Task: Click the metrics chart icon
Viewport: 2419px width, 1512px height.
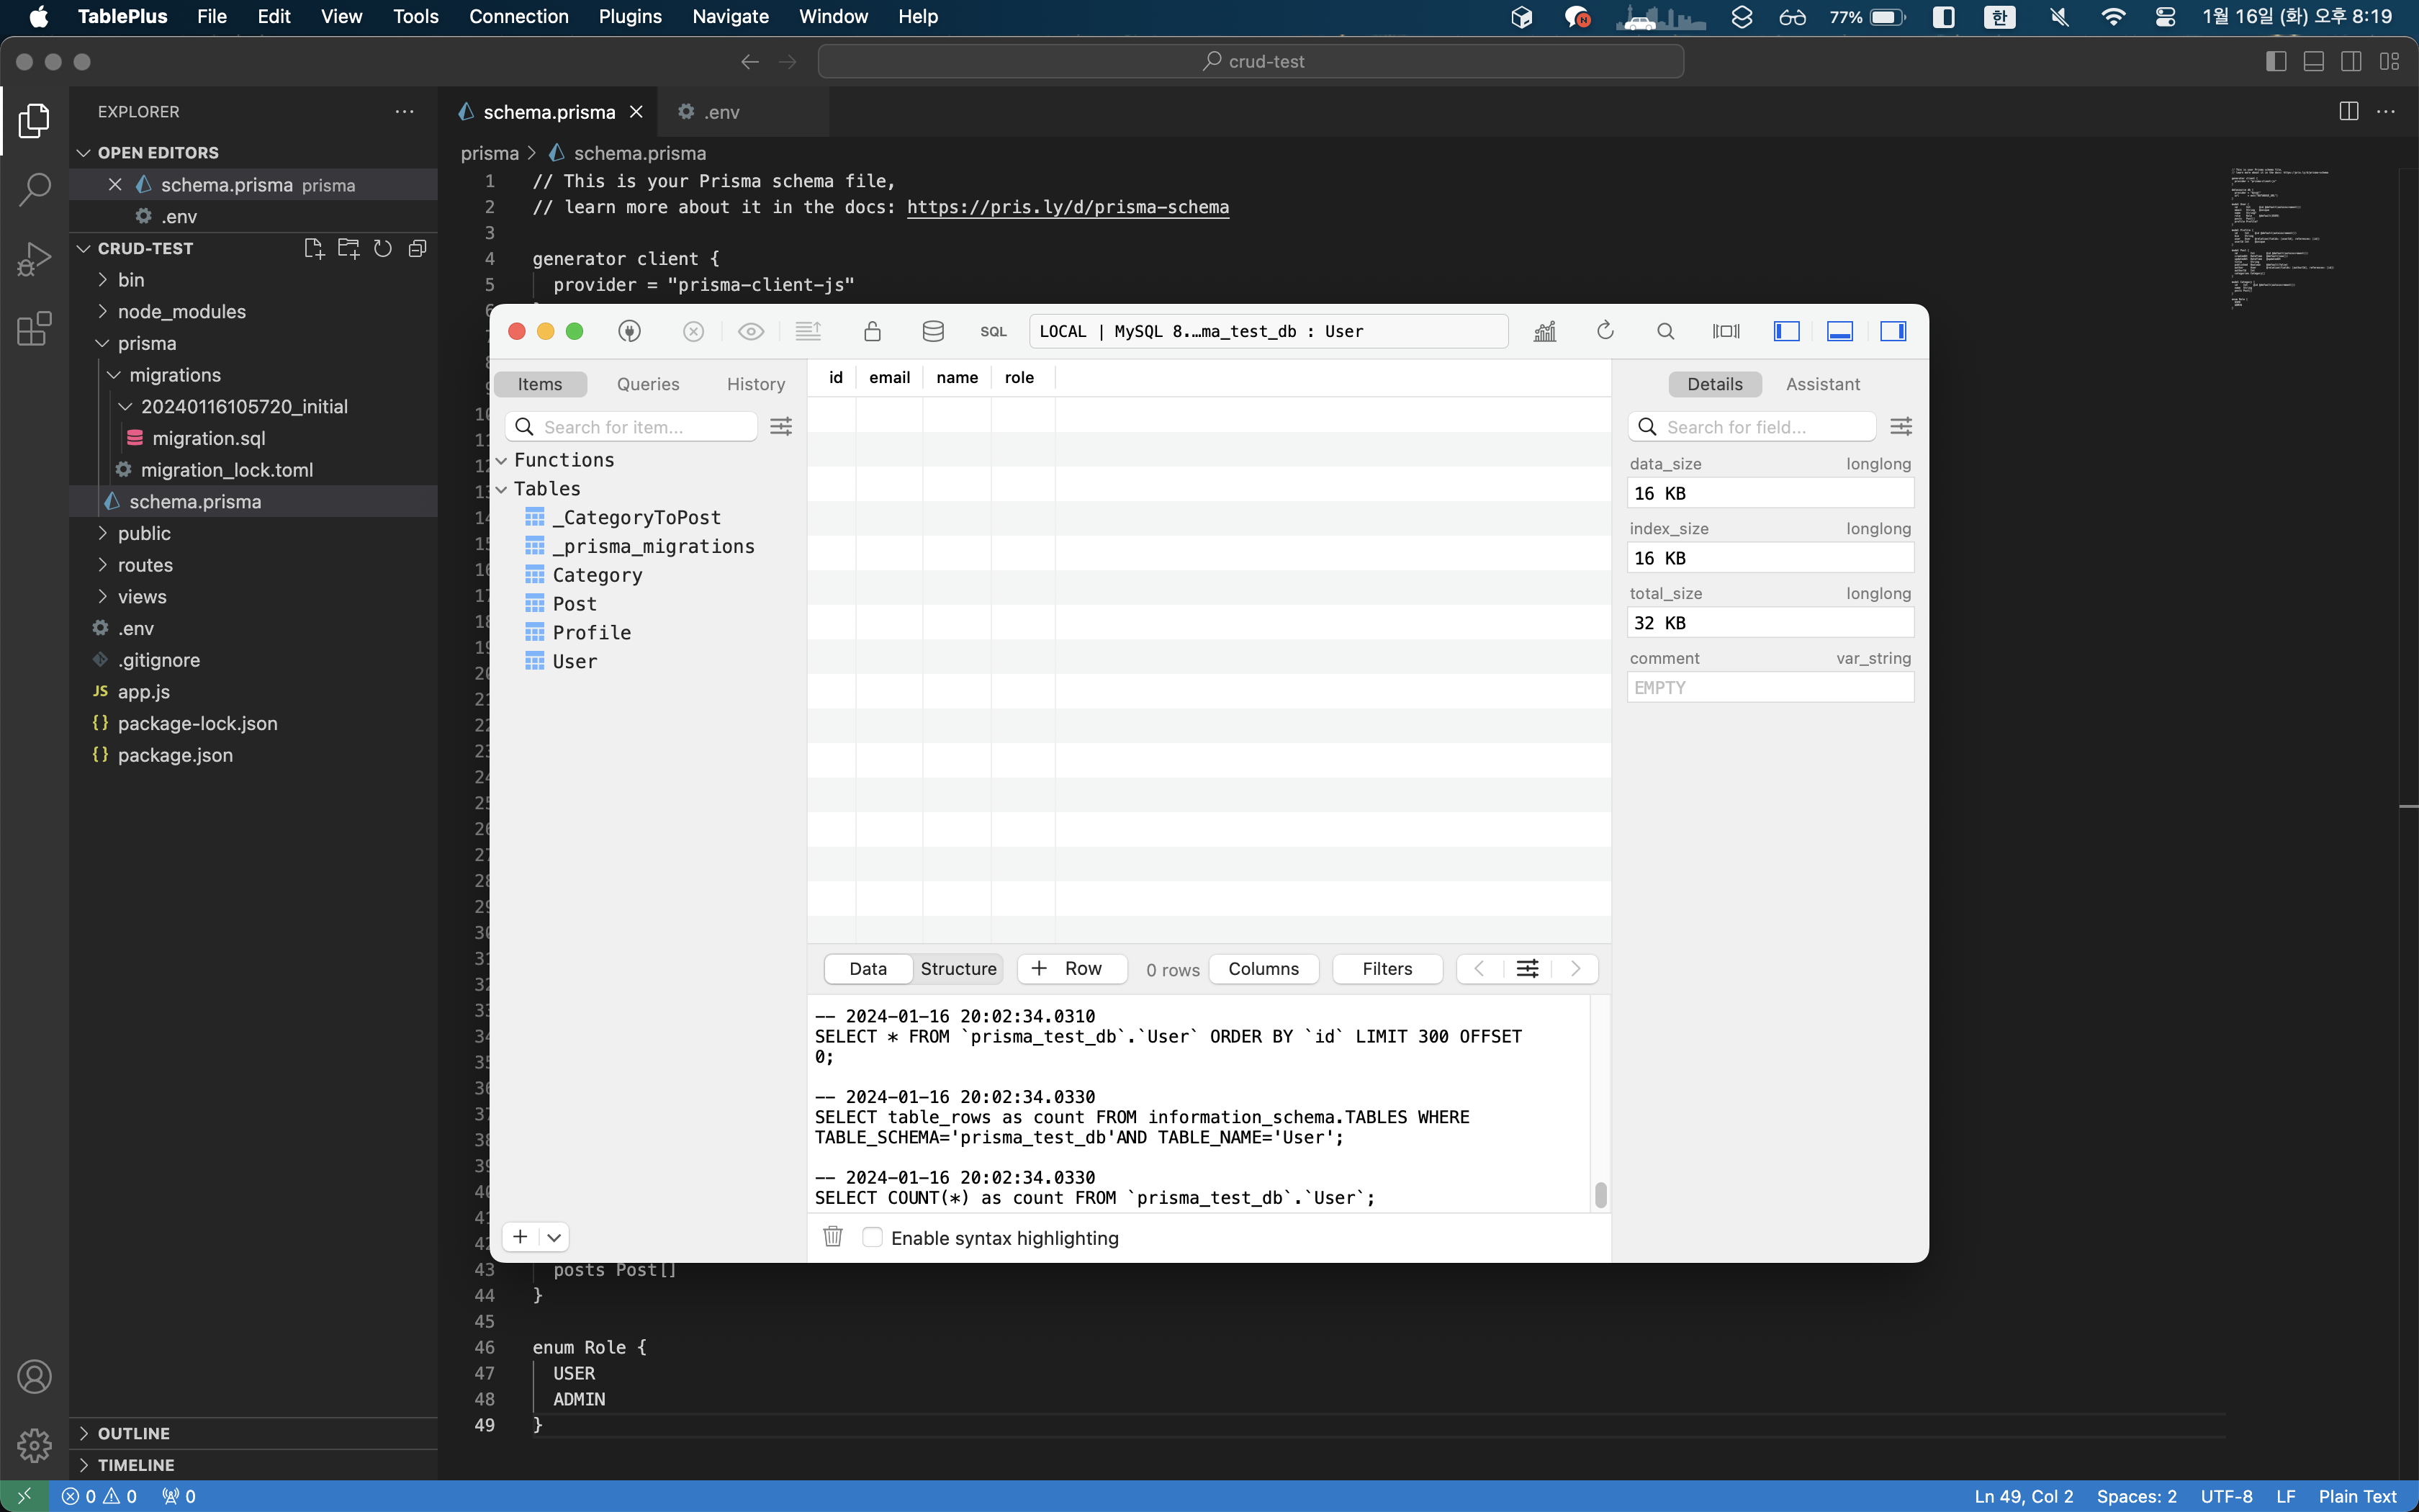Action: coord(1544,331)
